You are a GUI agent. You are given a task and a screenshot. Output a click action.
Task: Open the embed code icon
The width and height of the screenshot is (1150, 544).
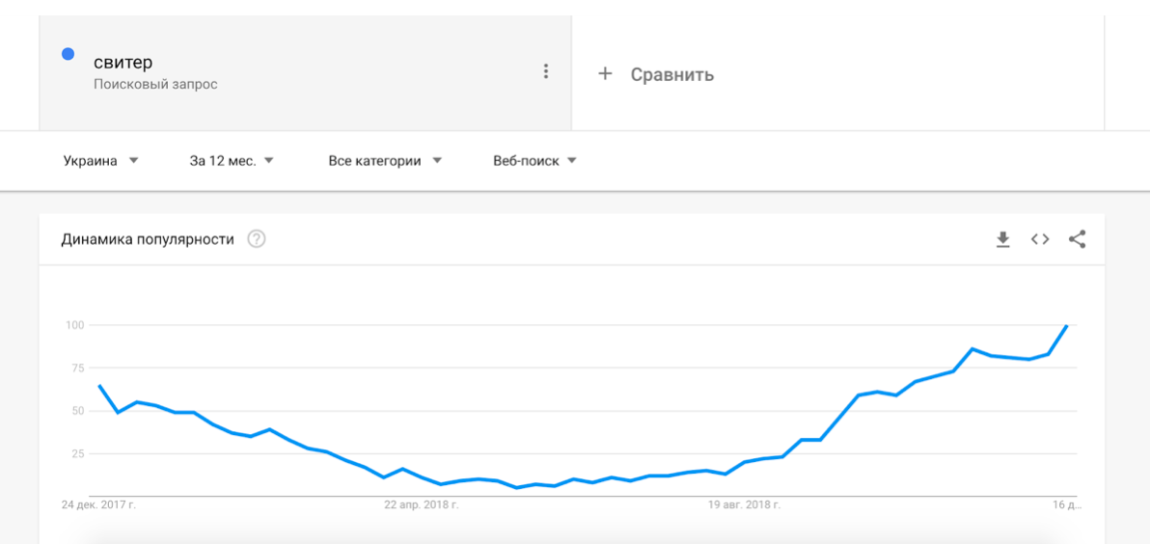click(1040, 239)
